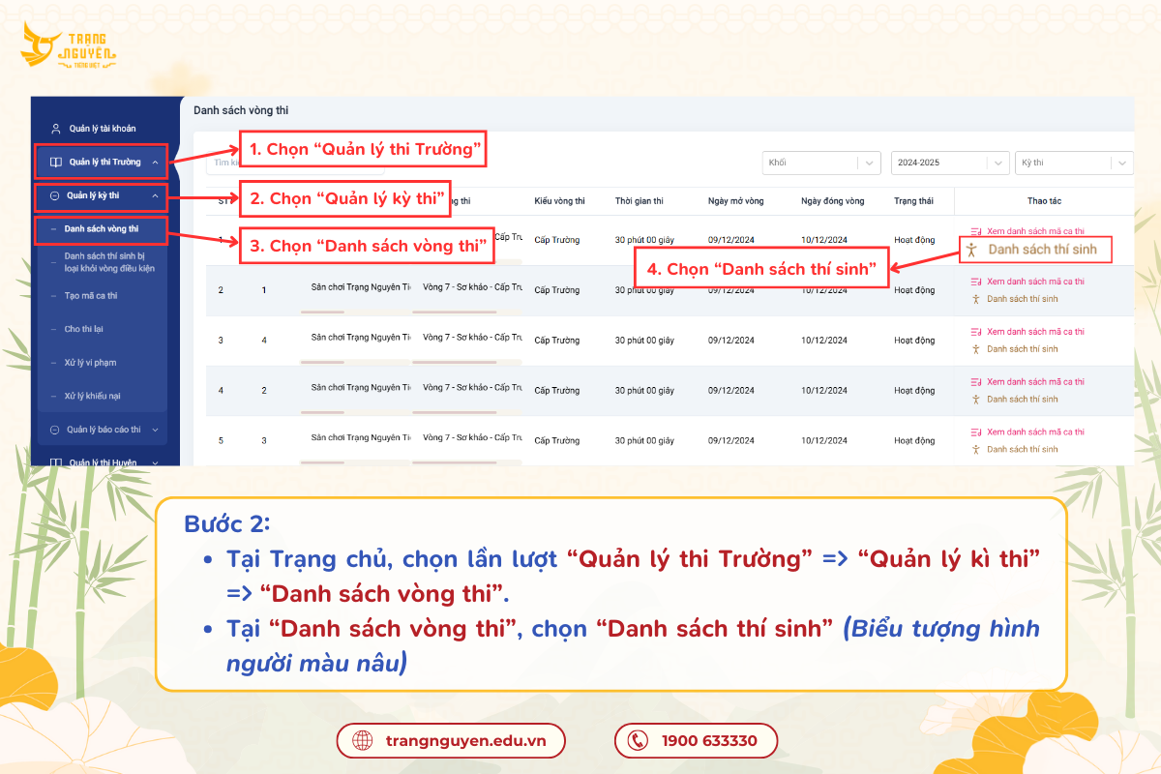Image resolution: width=1161 pixels, height=774 pixels.
Task: Click 09/12/2024 opening date in row 1
Action: (731, 240)
